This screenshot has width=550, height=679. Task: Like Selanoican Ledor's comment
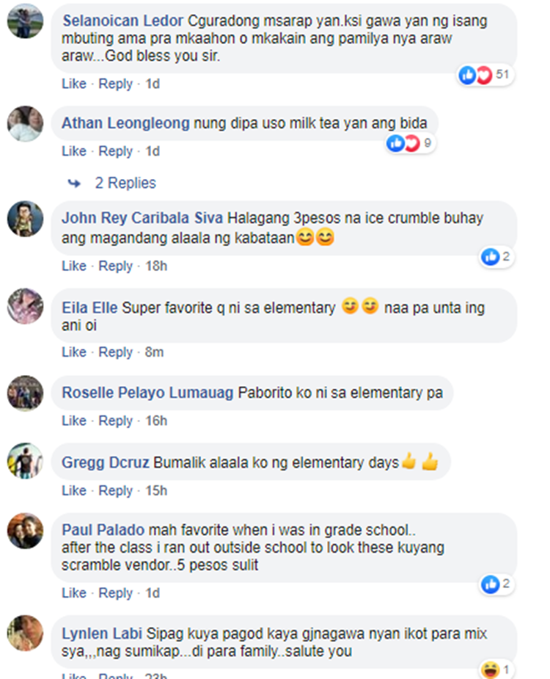(x=74, y=84)
